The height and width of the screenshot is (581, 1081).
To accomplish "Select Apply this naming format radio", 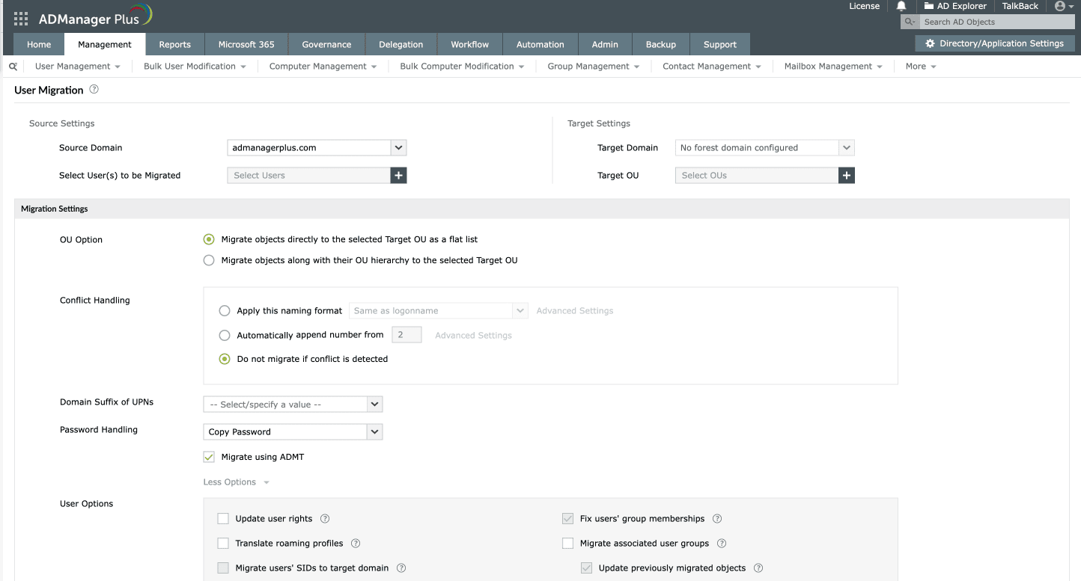I will [225, 311].
